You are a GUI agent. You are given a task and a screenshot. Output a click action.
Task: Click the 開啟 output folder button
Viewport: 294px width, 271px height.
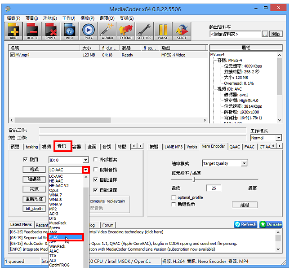[276, 34]
